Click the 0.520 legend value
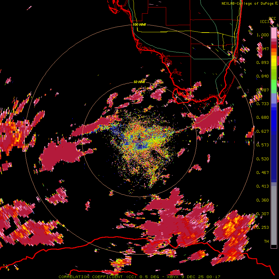Viewport: 279px width, 279px height. coord(263,159)
